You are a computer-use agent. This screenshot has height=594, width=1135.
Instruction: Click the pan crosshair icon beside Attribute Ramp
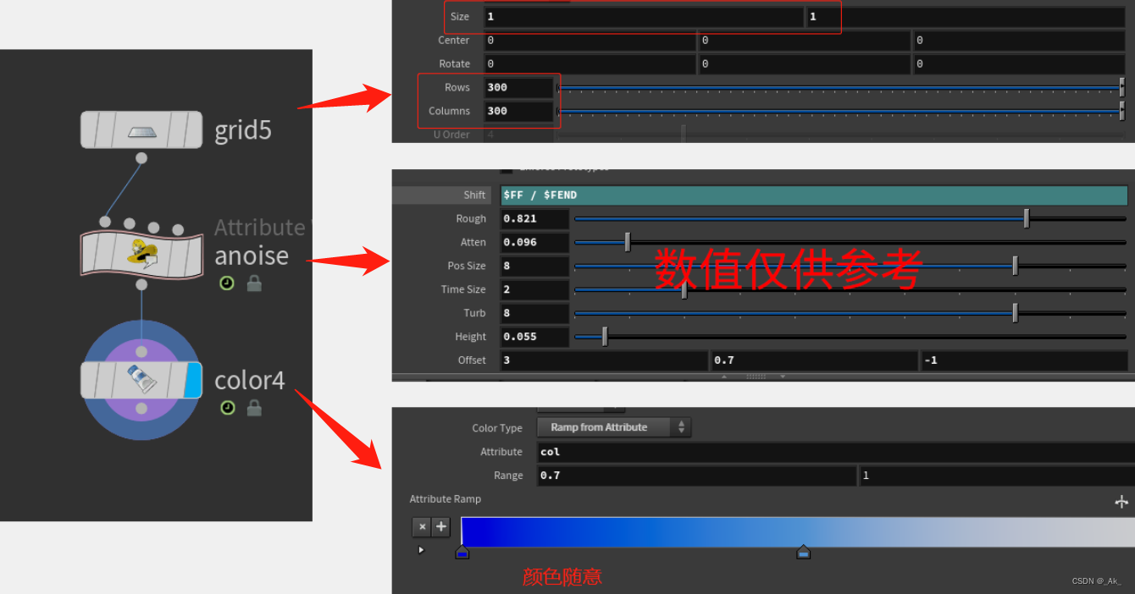pos(1121,501)
